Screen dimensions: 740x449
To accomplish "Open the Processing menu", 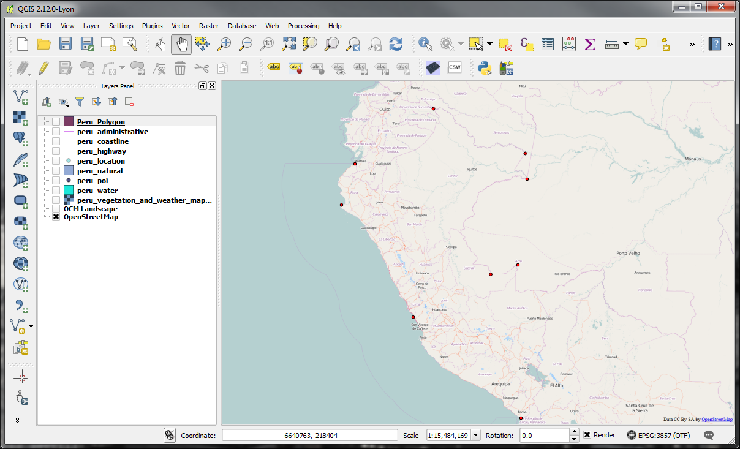I will [303, 26].
